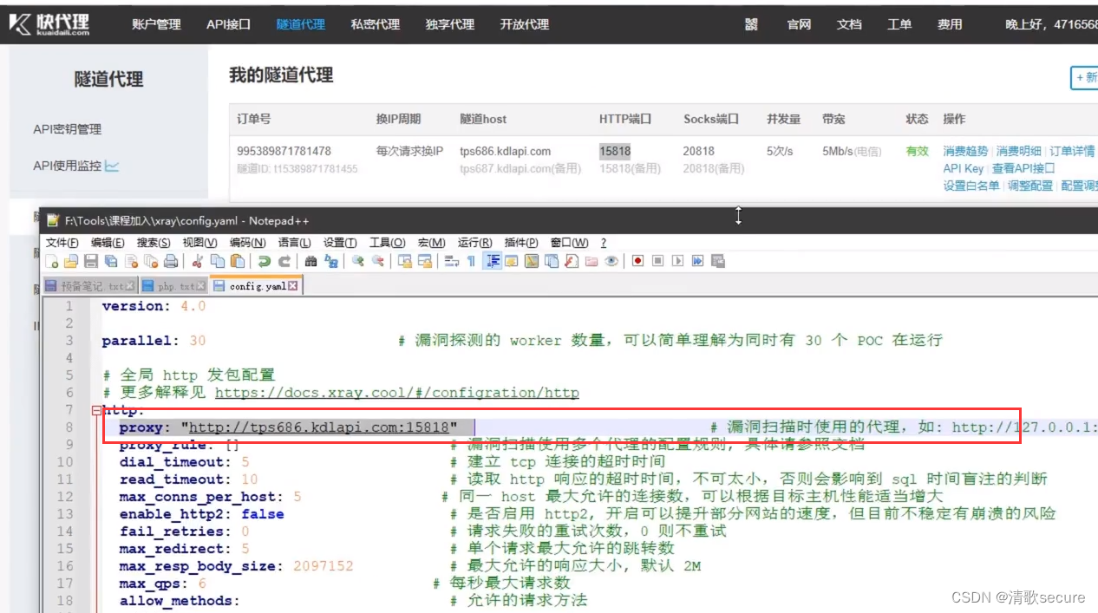Open Find with the binoculars icon
This screenshot has height=613, width=1098.
coord(310,261)
